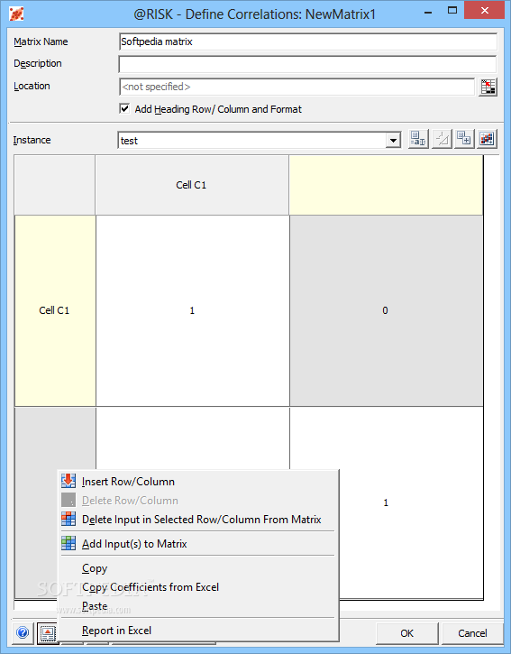Image resolution: width=511 pixels, height=654 pixels.
Task: Select the empty yellow column header cell
Action: pyautogui.click(x=386, y=185)
